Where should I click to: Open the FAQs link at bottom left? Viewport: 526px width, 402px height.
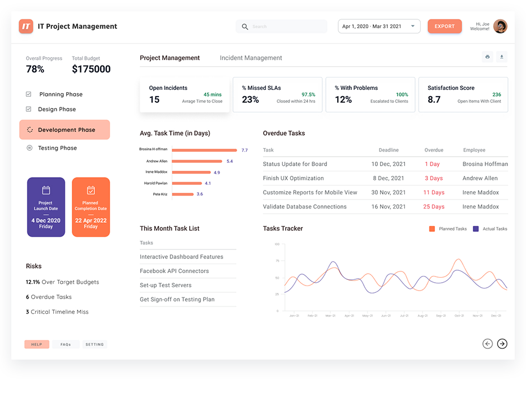pos(66,344)
